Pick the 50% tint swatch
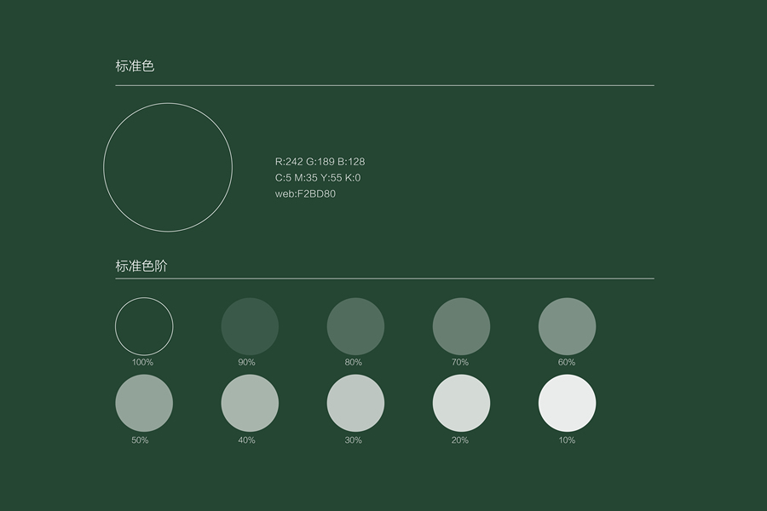 144,403
